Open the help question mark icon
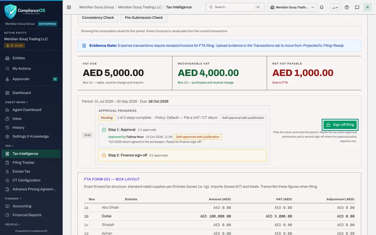 click(x=347, y=7)
